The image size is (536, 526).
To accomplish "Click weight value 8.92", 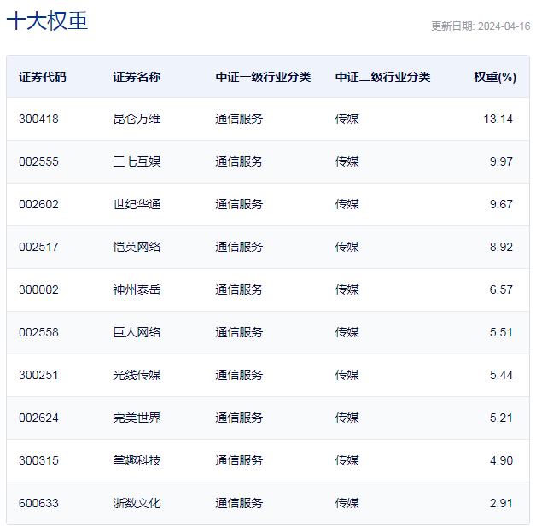I will pos(501,247).
